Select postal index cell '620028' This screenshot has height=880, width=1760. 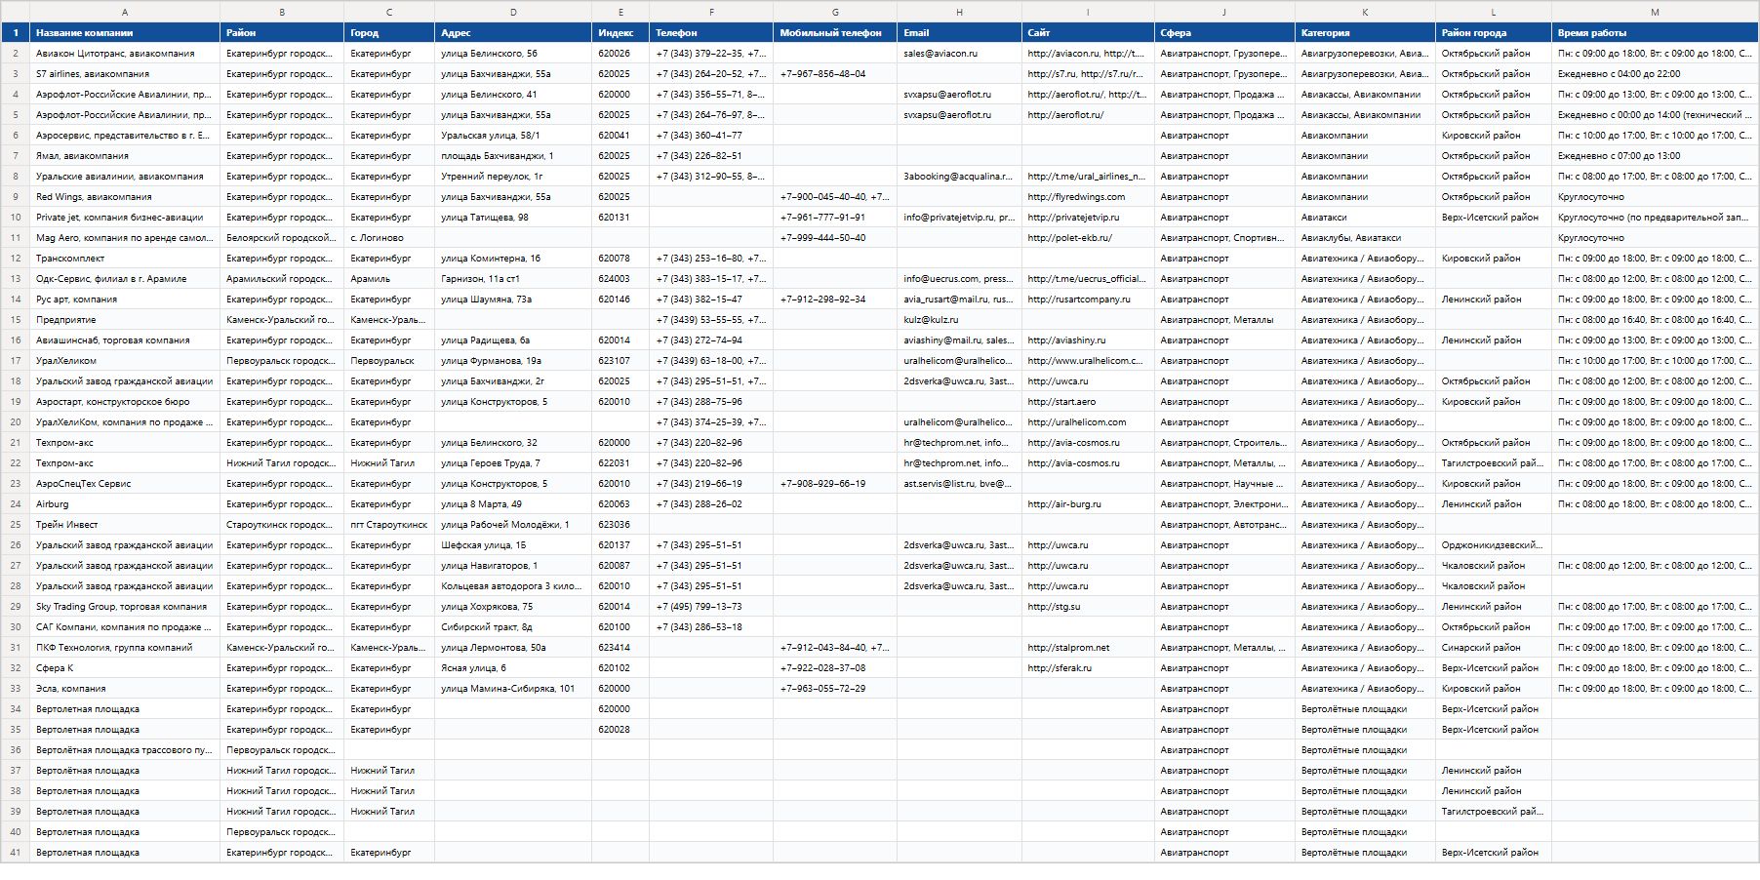click(620, 730)
